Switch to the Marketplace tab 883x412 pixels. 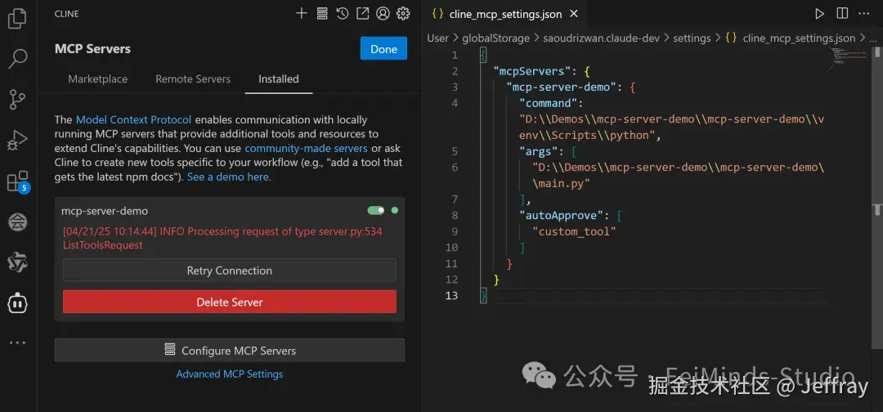click(x=98, y=78)
